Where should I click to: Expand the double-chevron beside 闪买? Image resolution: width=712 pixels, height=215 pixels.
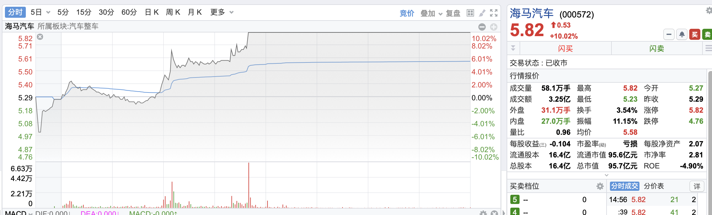pyautogui.click(x=513, y=48)
